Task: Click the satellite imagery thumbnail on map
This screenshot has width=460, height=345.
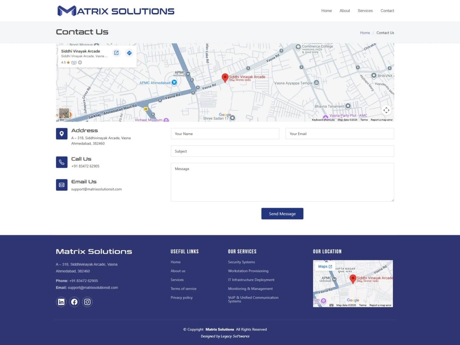Action: tap(64, 113)
